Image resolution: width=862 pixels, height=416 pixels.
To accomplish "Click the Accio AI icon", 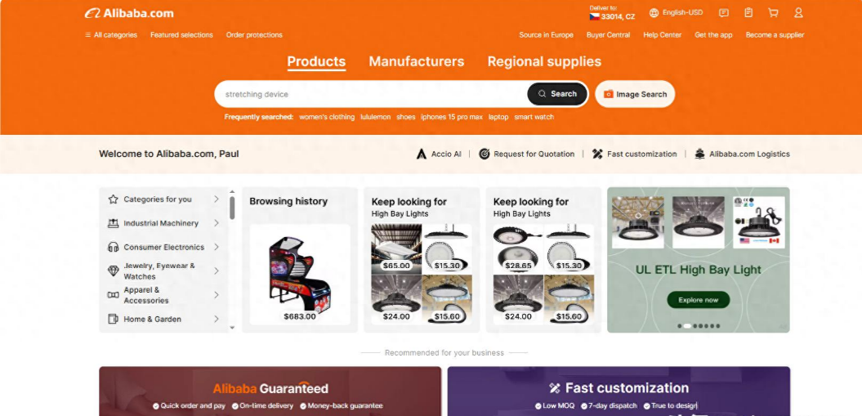I will pyautogui.click(x=422, y=154).
